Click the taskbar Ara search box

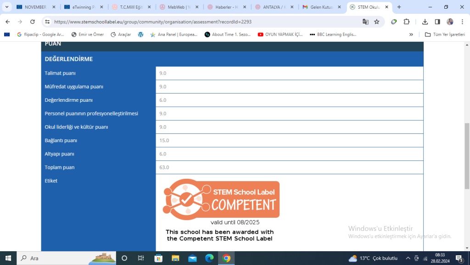click(x=66, y=258)
